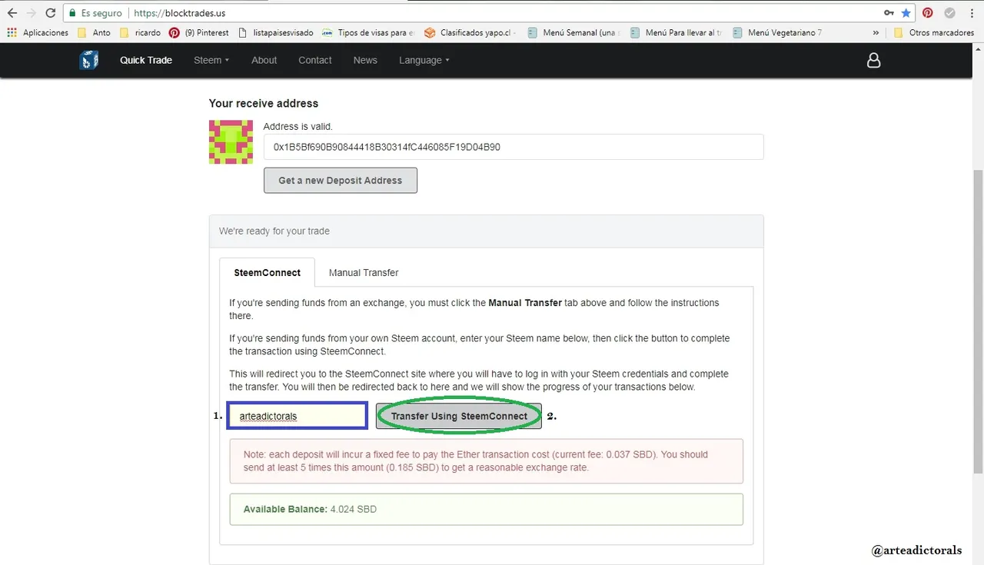Open the Aplicaciones apps shortcut

point(38,33)
